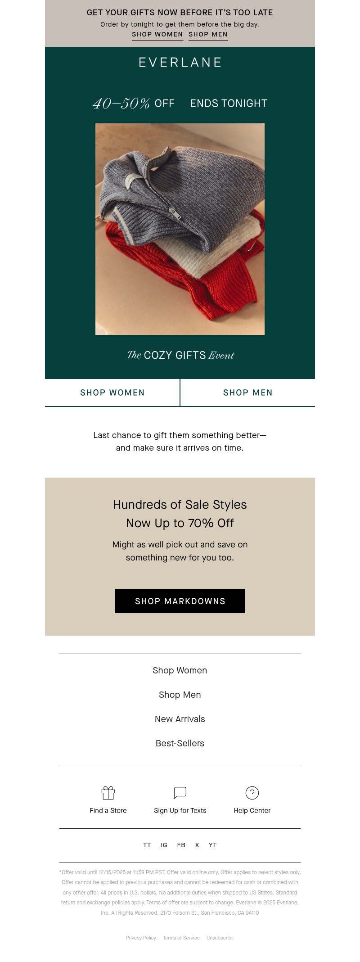Click the FB Facebook social icon
The width and height of the screenshot is (360, 962).
[x=180, y=845]
